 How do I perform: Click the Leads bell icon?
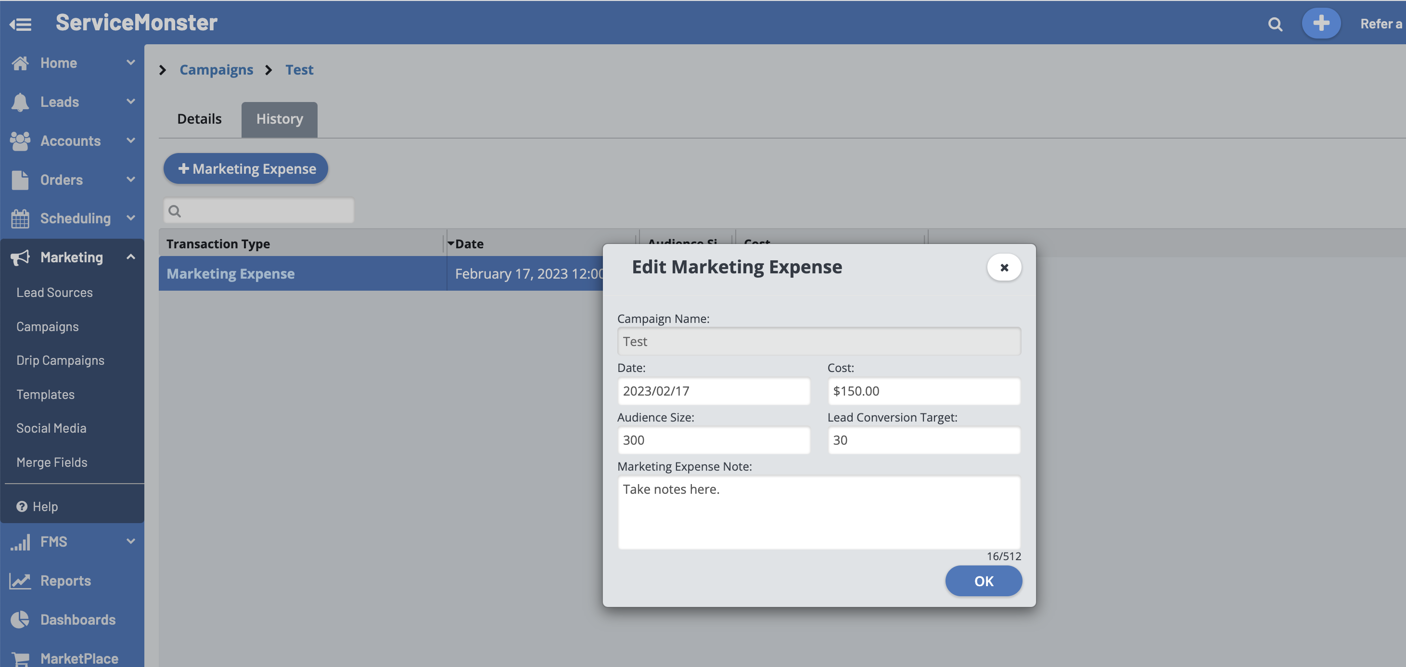[x=20, y=102]
